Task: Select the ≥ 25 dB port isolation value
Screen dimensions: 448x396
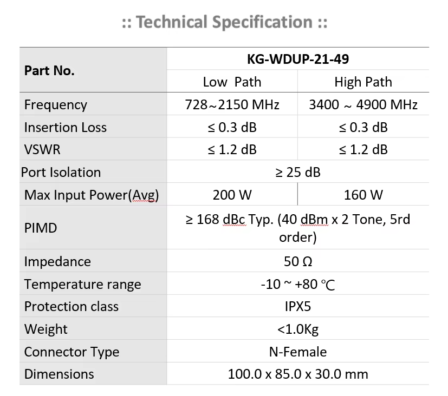Action: [298, 172]
